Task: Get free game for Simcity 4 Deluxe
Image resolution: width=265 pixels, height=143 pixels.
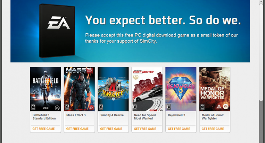Action: coord(111,129)
